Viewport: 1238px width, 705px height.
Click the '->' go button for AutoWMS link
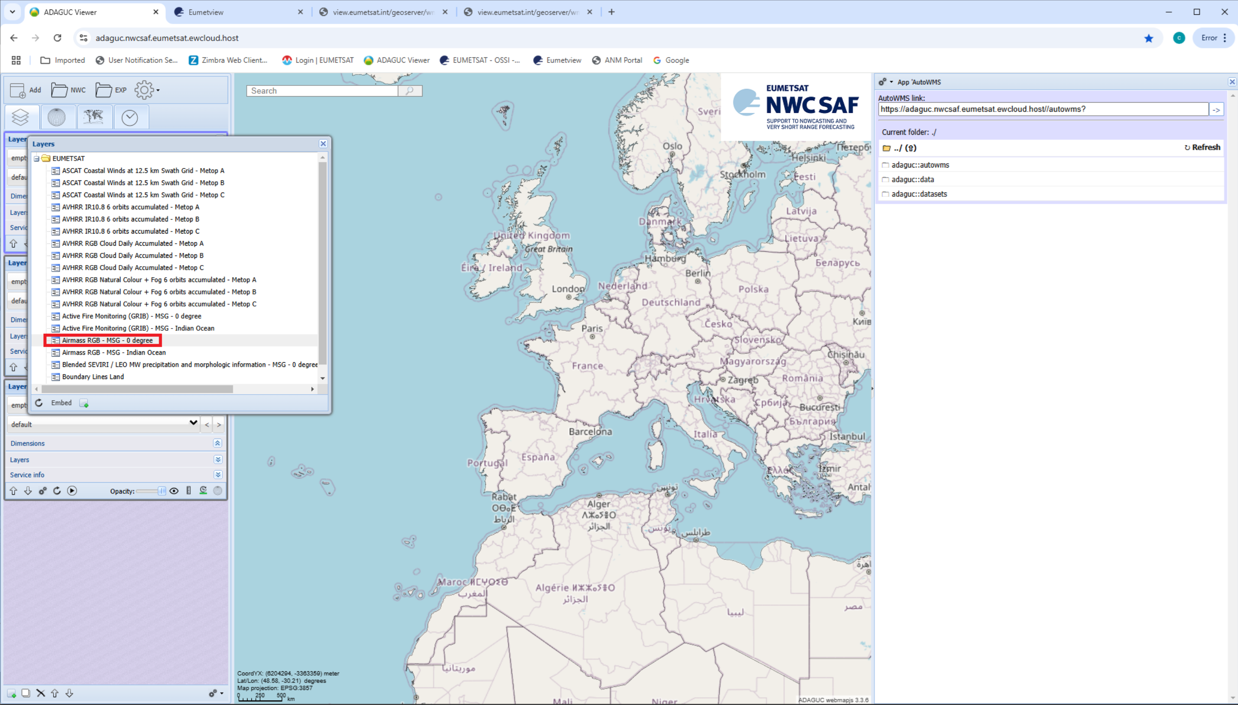(1216, 109)
